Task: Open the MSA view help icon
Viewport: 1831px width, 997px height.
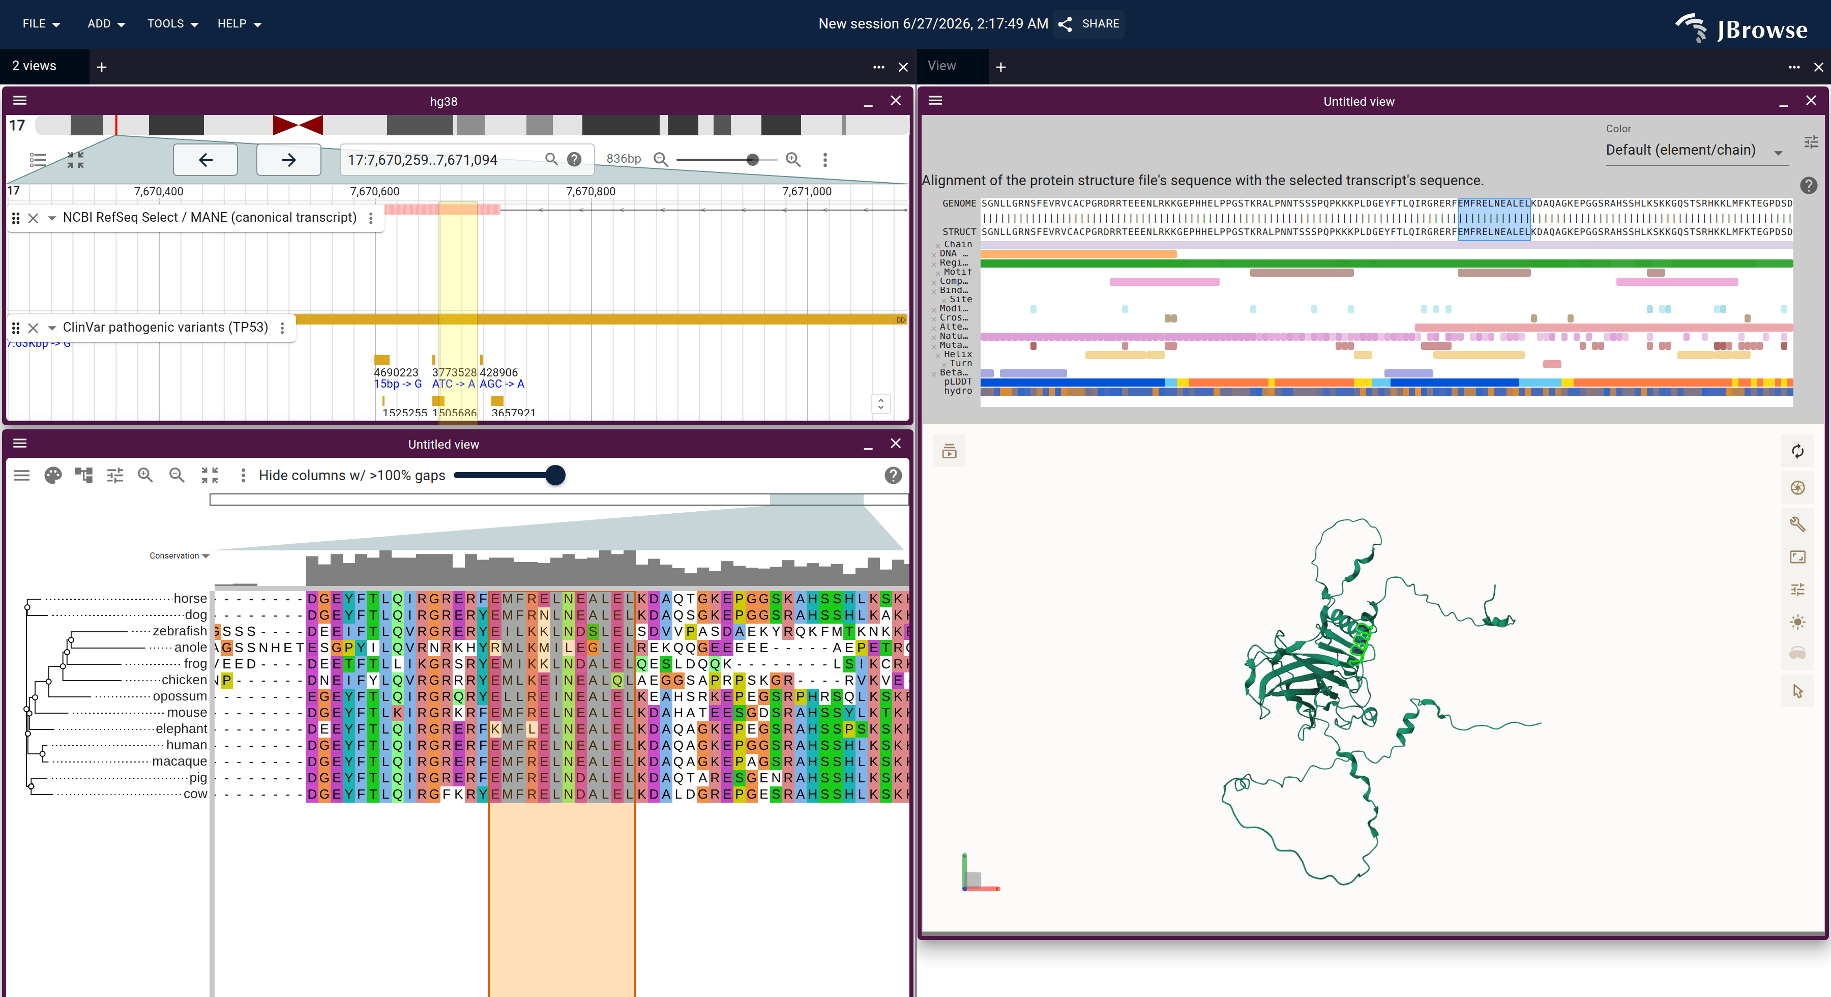Action: [893, 475]
